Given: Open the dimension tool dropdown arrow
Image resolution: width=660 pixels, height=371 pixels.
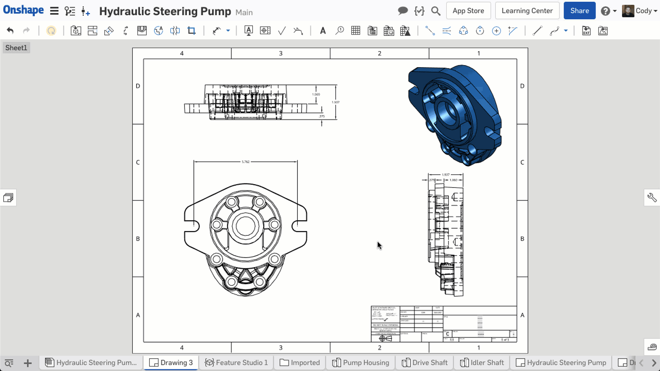Looking at the screenshot, I should 228,31.
